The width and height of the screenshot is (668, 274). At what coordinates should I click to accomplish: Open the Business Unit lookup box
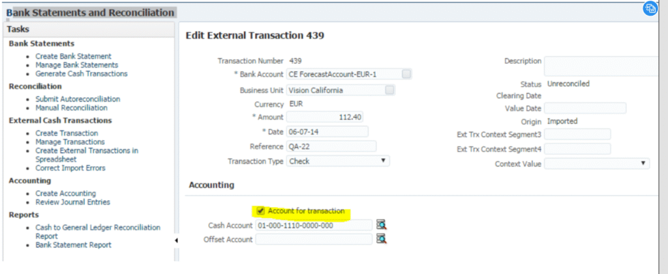pos(389,90)
